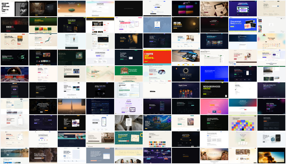Click the 'Hear the wild world come alive' thumbnail
This screenshot has width=286, height=164.
[43, 155]
